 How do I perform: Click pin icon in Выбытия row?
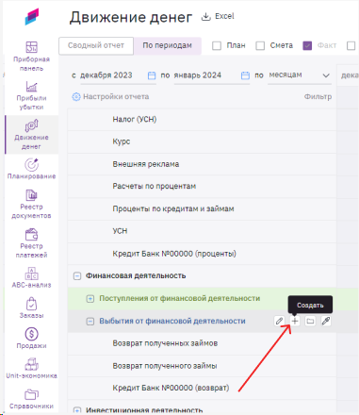point(326,321)
